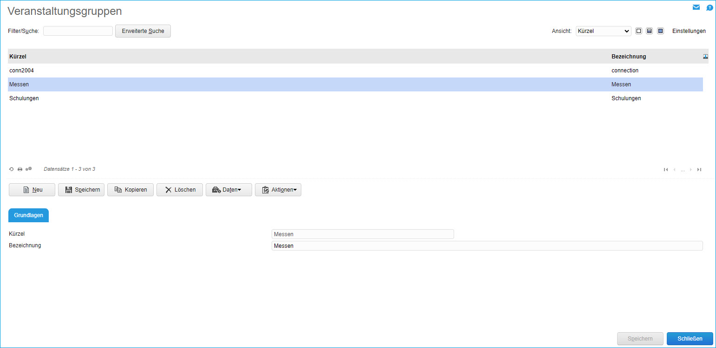Screen dimensions: 716x348
Task: Open Erweiterte Suche
Action: click(x=143, y=31)
